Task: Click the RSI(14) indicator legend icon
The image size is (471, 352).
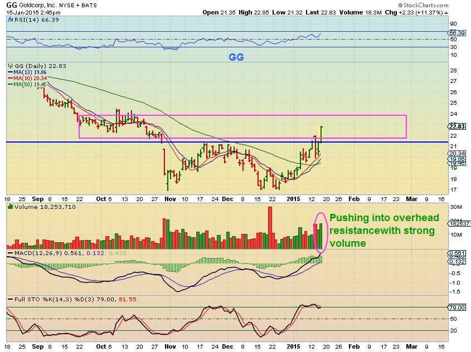Action: [x=11, y=20]
